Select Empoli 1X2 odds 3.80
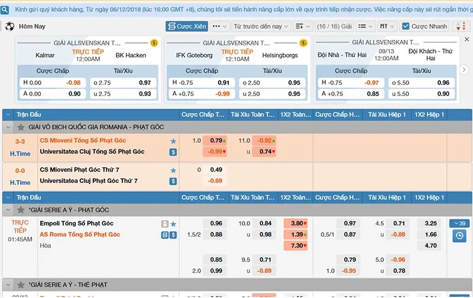473x298 pixels. pyautogui.click(x=296, y=224)
